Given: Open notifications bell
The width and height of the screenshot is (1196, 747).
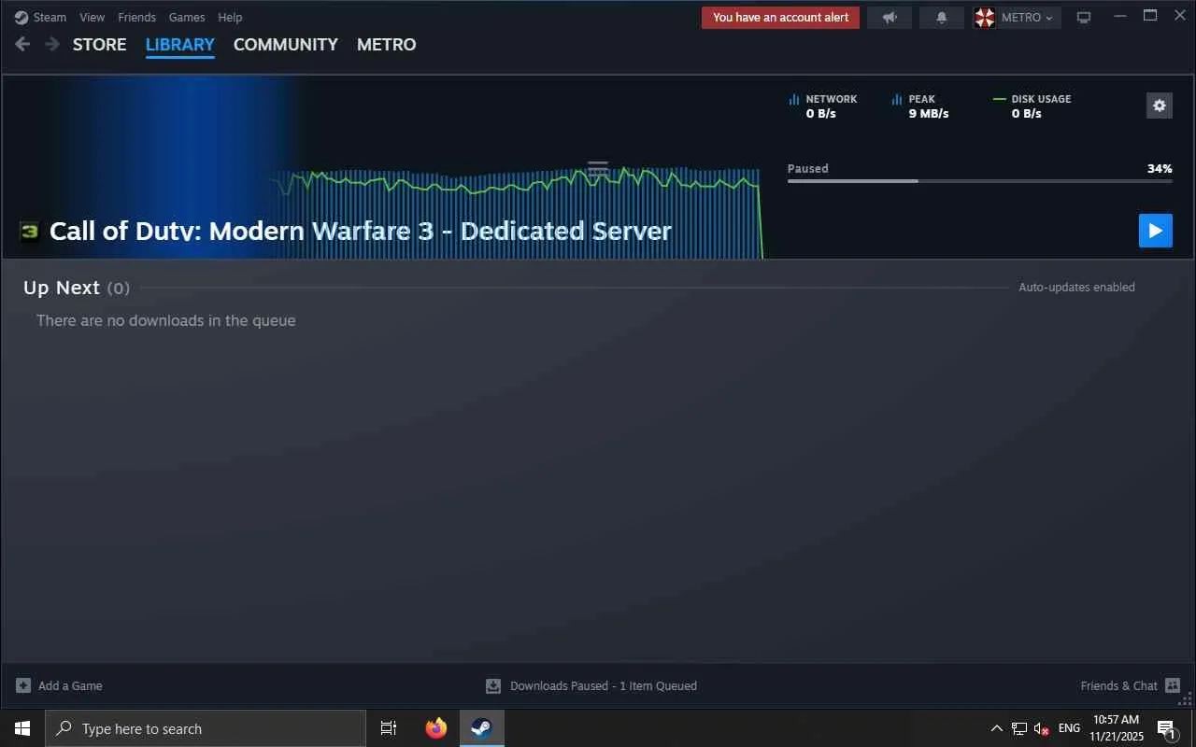Looking at the screenshot, I should tap(942, 17).
